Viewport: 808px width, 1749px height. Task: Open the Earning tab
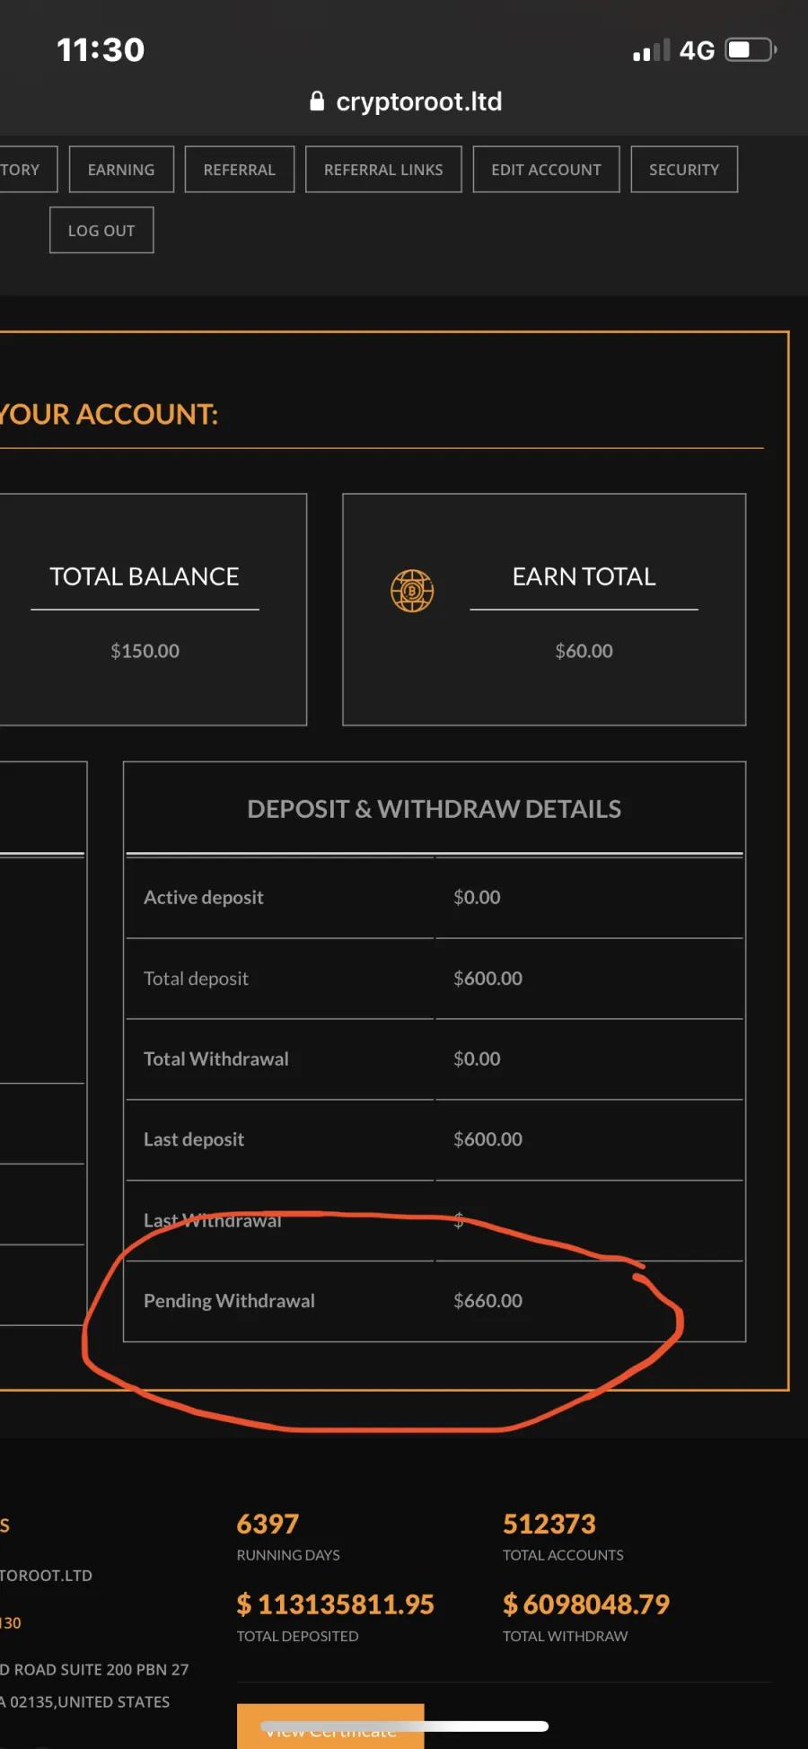(x=121, y=169)
